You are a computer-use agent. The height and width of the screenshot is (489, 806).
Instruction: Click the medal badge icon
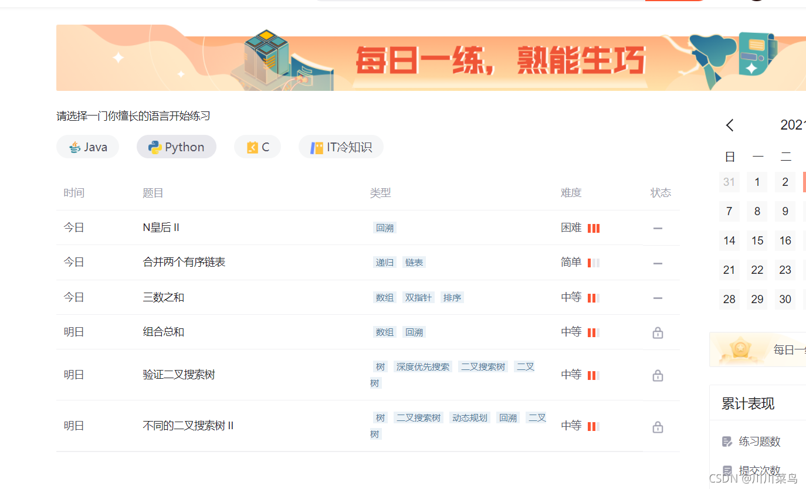(x=741, y=349)
